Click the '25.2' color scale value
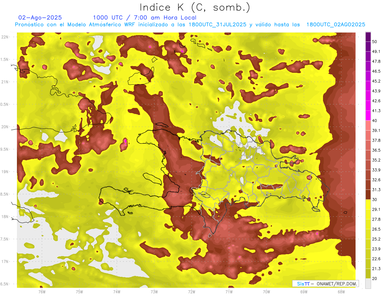Screen dimensions: 383x296 (376, 239)
